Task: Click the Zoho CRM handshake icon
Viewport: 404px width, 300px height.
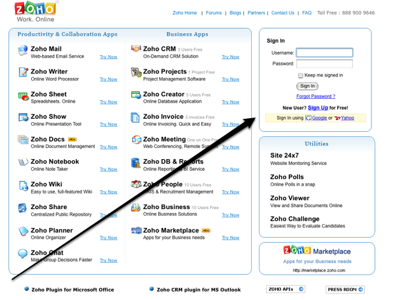Action: [136, 48]
